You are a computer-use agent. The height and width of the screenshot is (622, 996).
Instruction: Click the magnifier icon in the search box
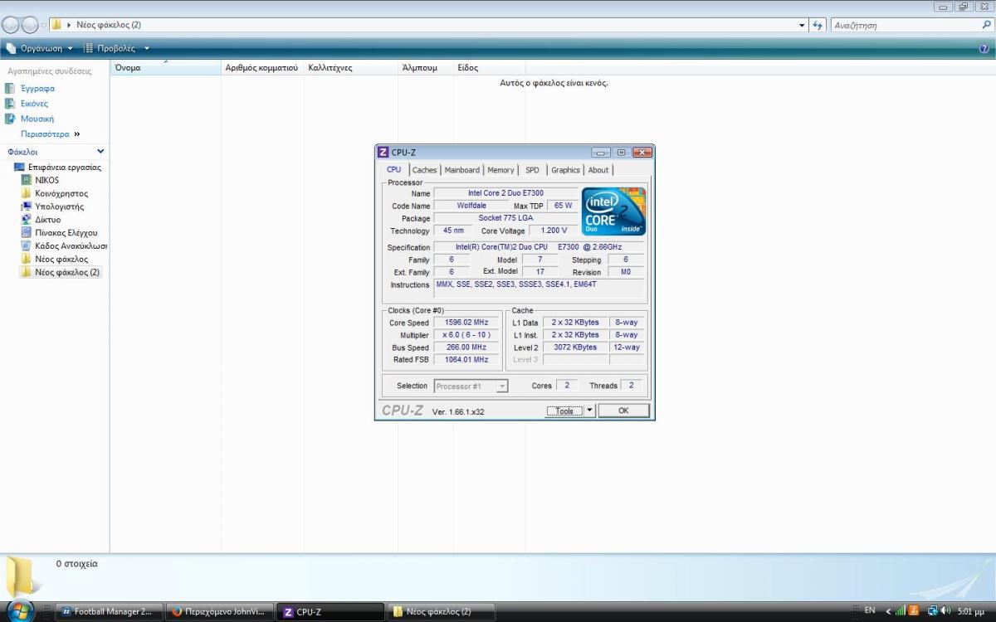(x=986, y=25)
